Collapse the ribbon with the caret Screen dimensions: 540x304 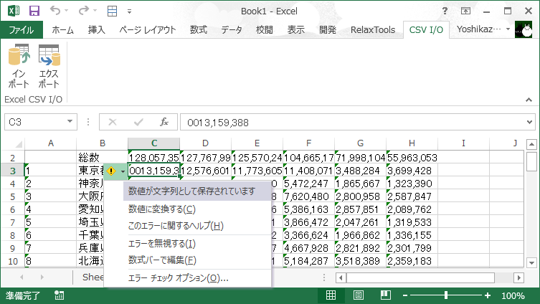click(529, 100)
